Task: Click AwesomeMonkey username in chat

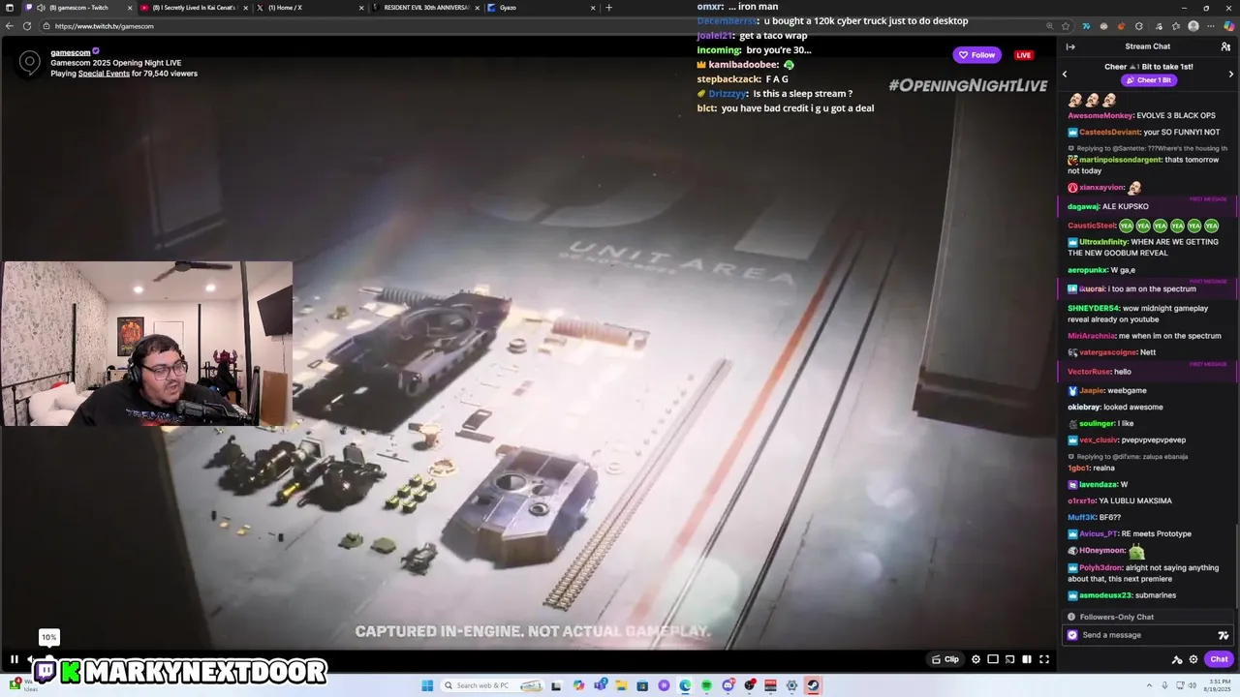Action: (x=1100, y=115)
